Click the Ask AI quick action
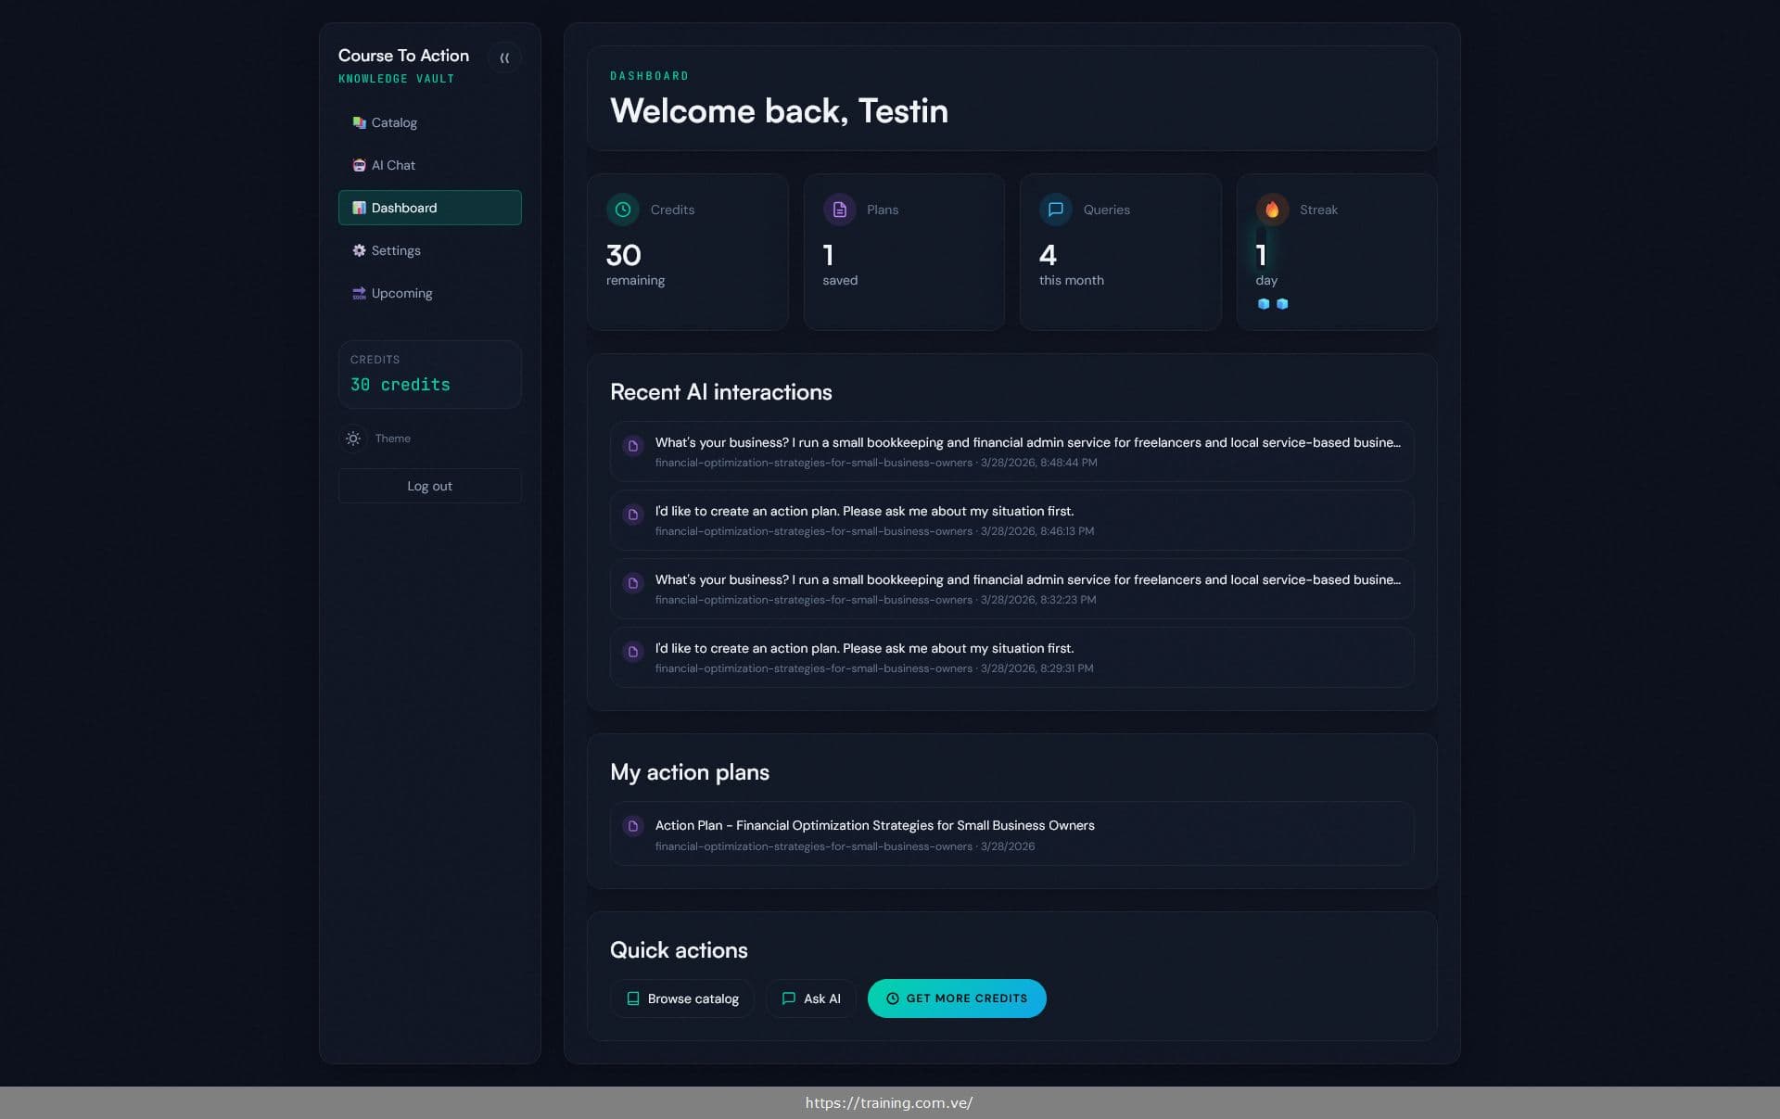 [x=810, y=998]
